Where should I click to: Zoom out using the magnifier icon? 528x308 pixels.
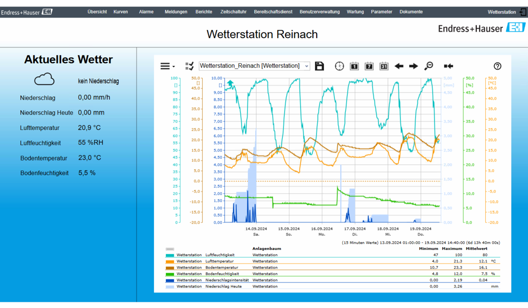[x=428, y=66]
